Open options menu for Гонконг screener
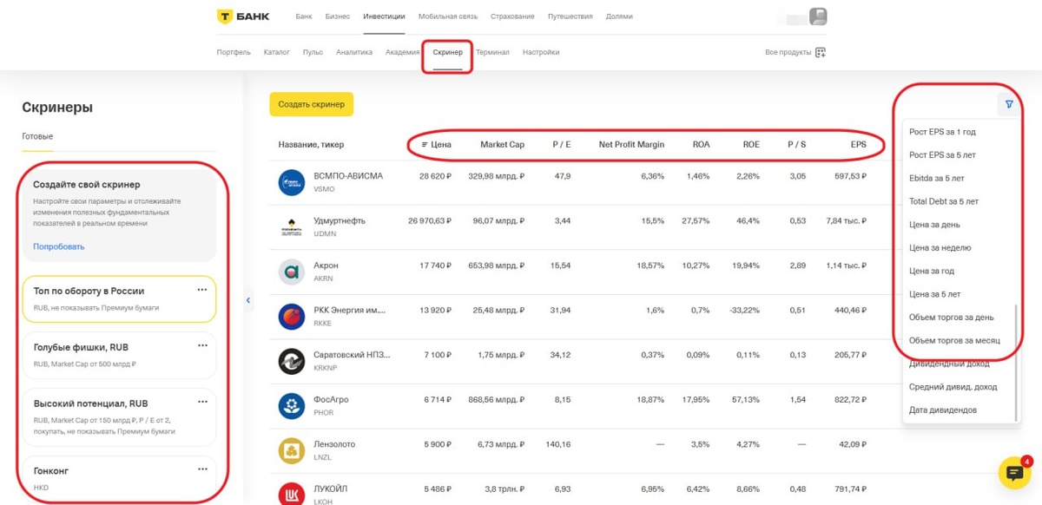 202,469
